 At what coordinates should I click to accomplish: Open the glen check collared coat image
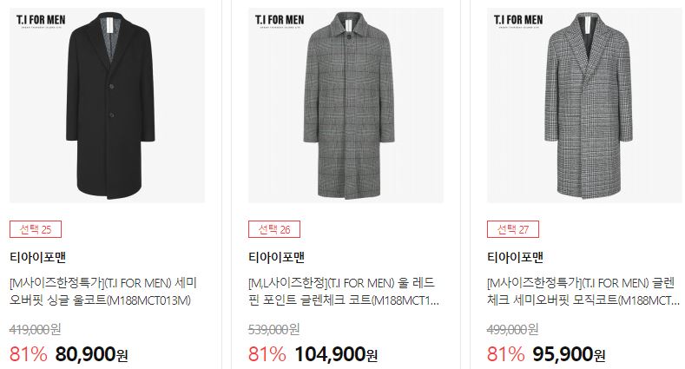point(346,105)
